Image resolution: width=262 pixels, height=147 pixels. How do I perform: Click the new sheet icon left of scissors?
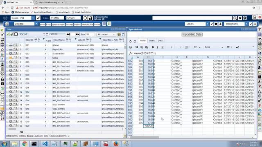pyautogui.click(x=131, y=47)
